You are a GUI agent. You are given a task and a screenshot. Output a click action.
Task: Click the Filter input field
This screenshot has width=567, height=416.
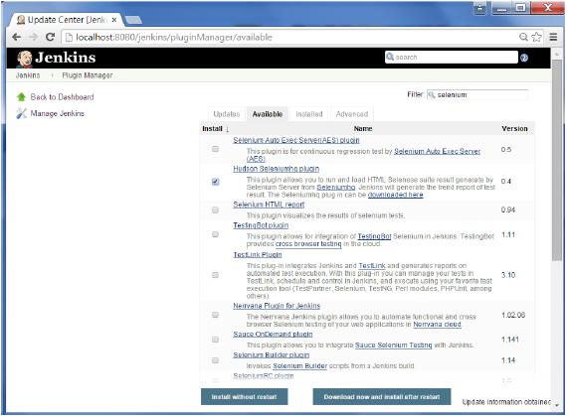pos(477,95)
